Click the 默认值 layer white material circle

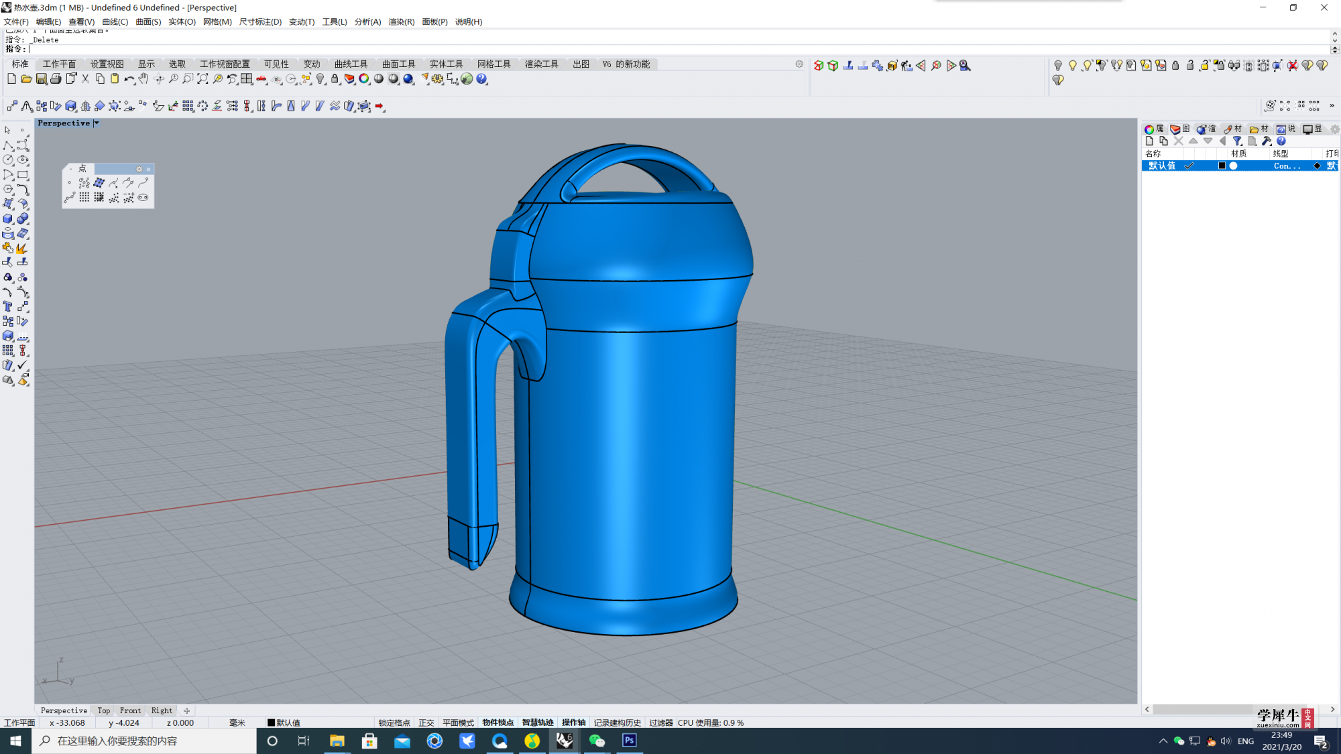coord(1233,166)
